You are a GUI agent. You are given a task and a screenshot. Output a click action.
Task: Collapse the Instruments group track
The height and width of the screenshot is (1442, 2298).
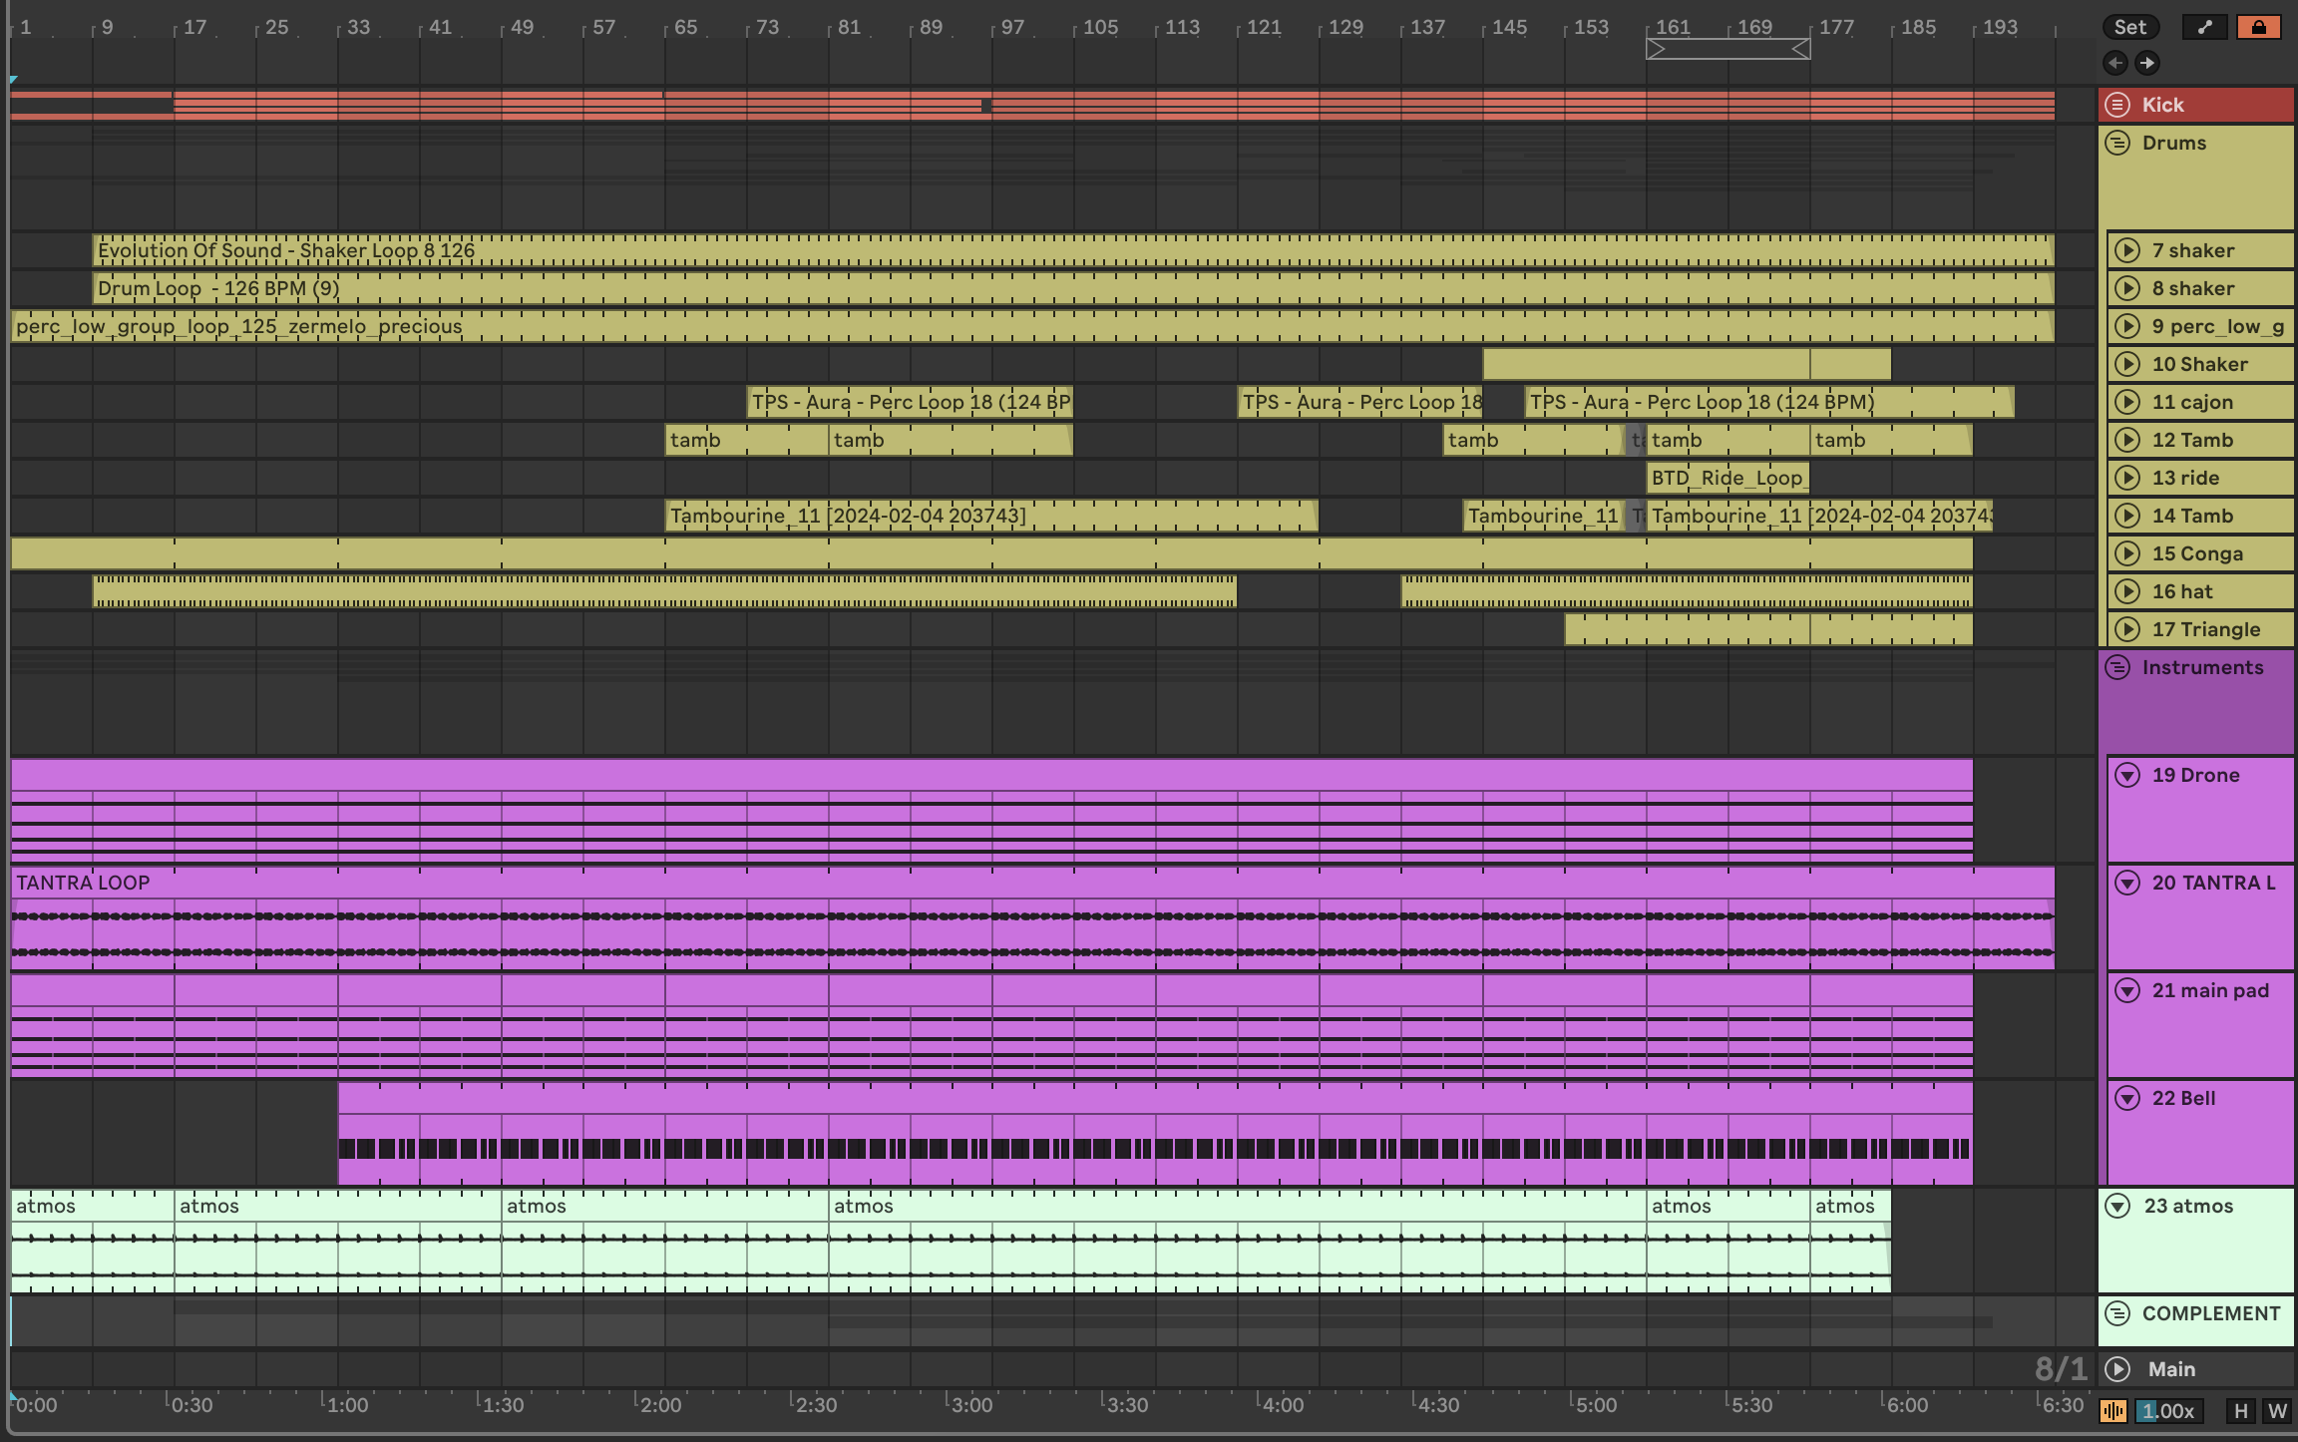click(x=2117, y=667)
